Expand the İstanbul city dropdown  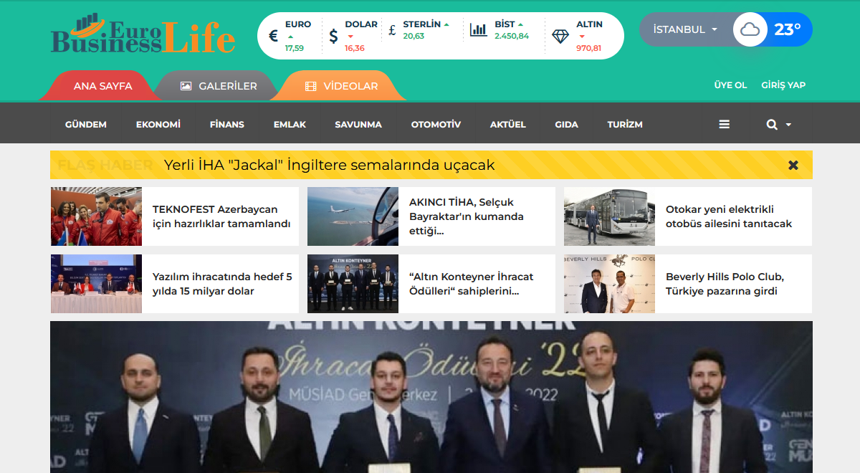[685, 29]
